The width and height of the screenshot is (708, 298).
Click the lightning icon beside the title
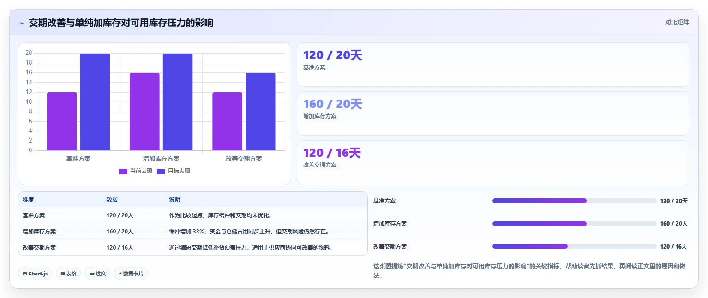tap(22, 23)
